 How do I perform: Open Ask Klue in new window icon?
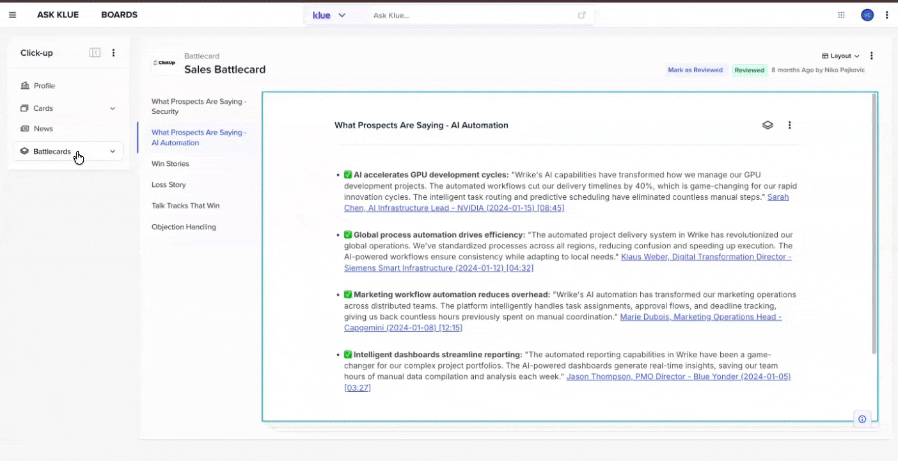pyautogui.click(x=582, y=15)
